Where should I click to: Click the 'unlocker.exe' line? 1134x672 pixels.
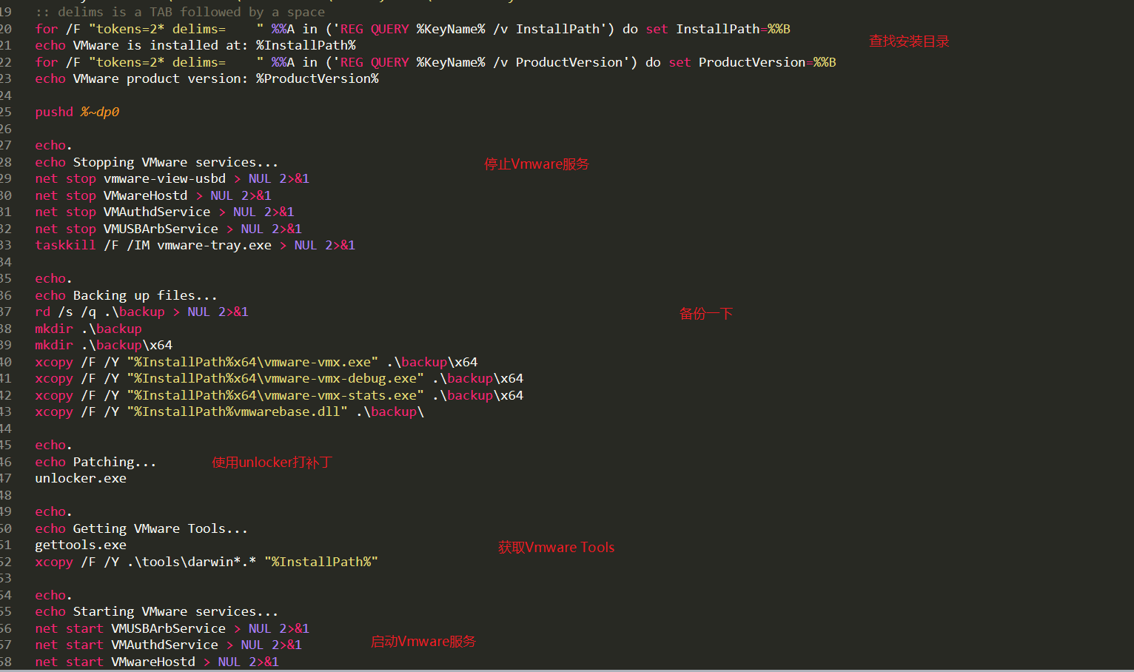pyautogui.click(x=81, y=478)
